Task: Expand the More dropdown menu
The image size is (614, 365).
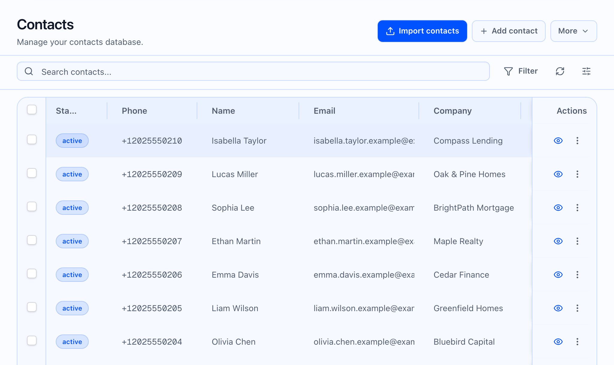Action: (x=574, y=31)
